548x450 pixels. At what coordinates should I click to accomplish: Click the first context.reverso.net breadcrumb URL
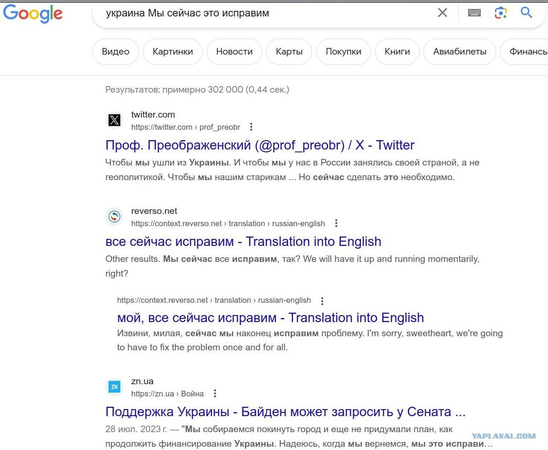pyautogui.click(x=228, y=223)
